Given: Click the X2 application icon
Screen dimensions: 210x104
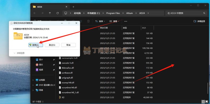Looking at the screenshot, I should click(60, 97).
